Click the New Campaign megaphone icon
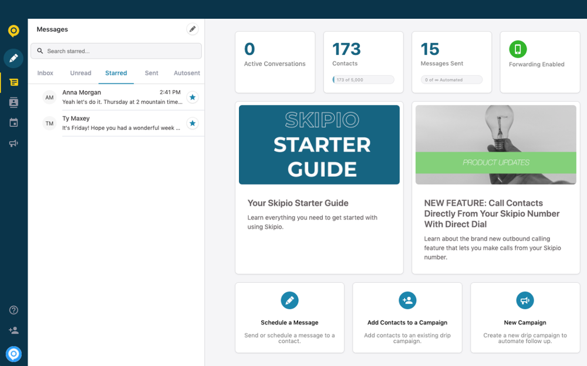The height and width of the screenshot is (366, 587). point(525,300)
